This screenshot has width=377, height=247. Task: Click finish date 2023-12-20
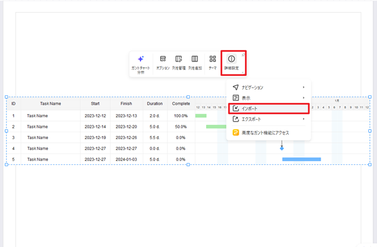[x=127, y=127]
